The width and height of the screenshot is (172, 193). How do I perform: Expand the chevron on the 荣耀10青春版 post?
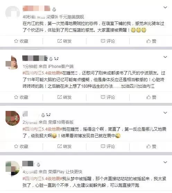(165, 113)
